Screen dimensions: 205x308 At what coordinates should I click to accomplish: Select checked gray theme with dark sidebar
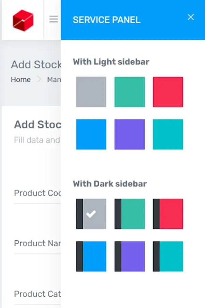[x=91, y=214]
